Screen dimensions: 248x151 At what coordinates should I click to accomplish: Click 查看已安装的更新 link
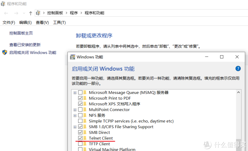[25, 45]
